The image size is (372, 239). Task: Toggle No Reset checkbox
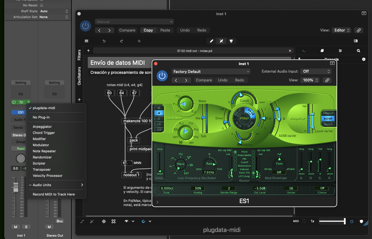41,5
